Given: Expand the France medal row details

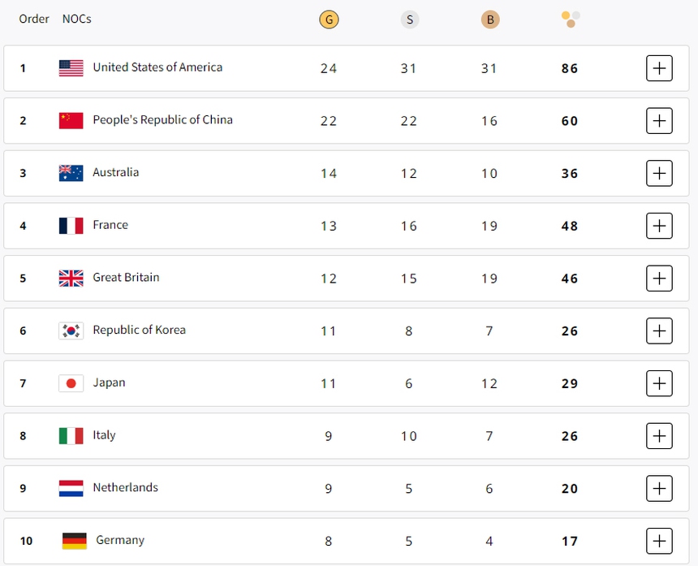Looking at the screenshot, I should (659, 226).
